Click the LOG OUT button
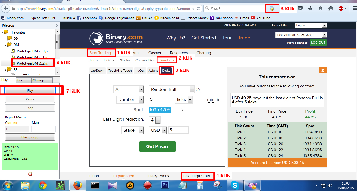Screen dimensions: 357x191 [318, 43]
